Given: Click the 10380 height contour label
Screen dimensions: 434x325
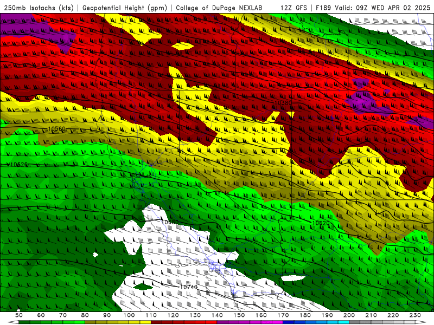Looking at the screenshot, I should (283, 103).
